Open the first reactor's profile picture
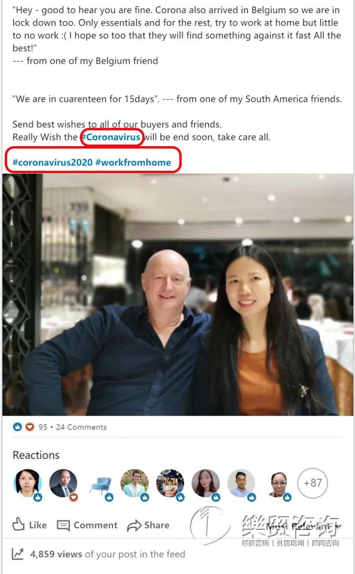Image resolution: width=355 pixels, height=574 pixels. point(28,483)
